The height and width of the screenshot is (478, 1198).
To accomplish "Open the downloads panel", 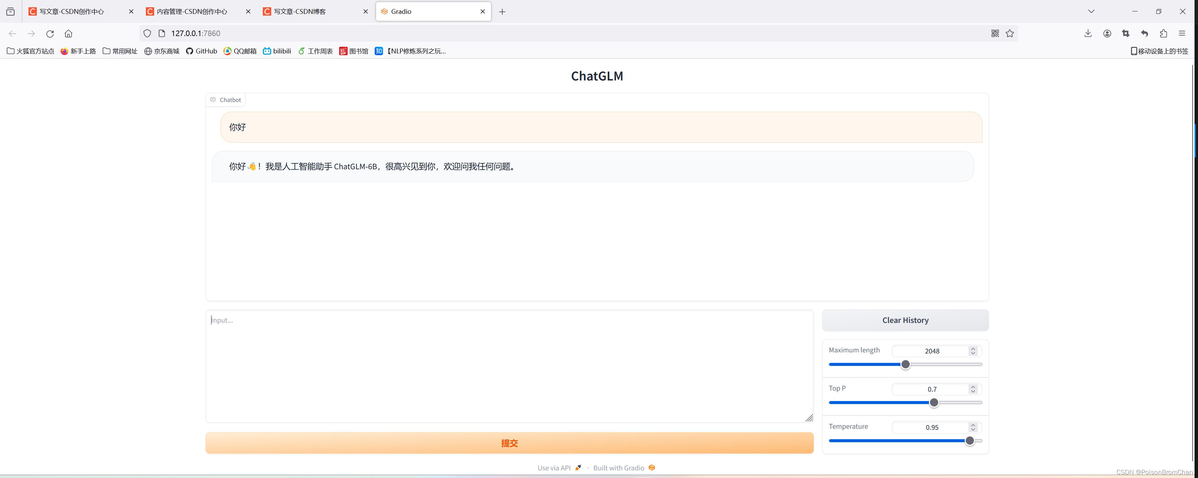I will point(1088,33).
